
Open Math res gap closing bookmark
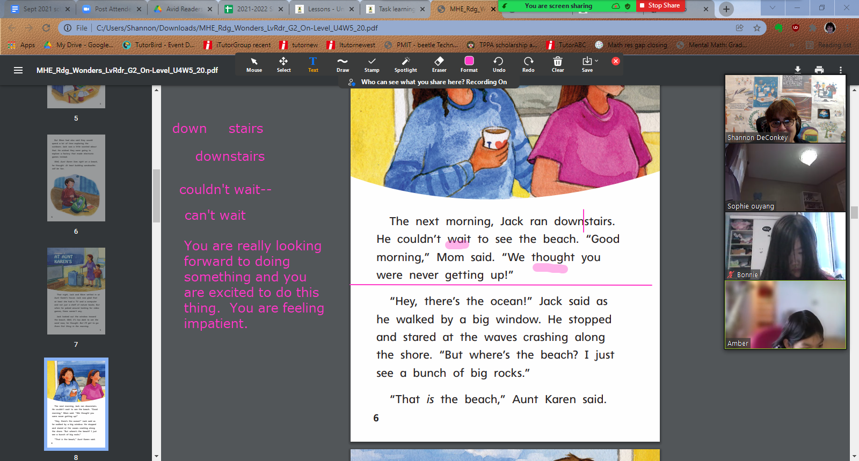(x=631, y=45)
